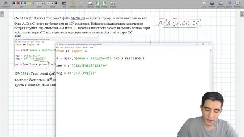244x137 pixels.
Task: Open Format menu in front IDLE window
Action: coord(67,48)
